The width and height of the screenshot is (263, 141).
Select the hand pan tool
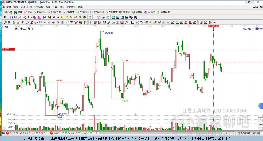click(x=90, y=17)
